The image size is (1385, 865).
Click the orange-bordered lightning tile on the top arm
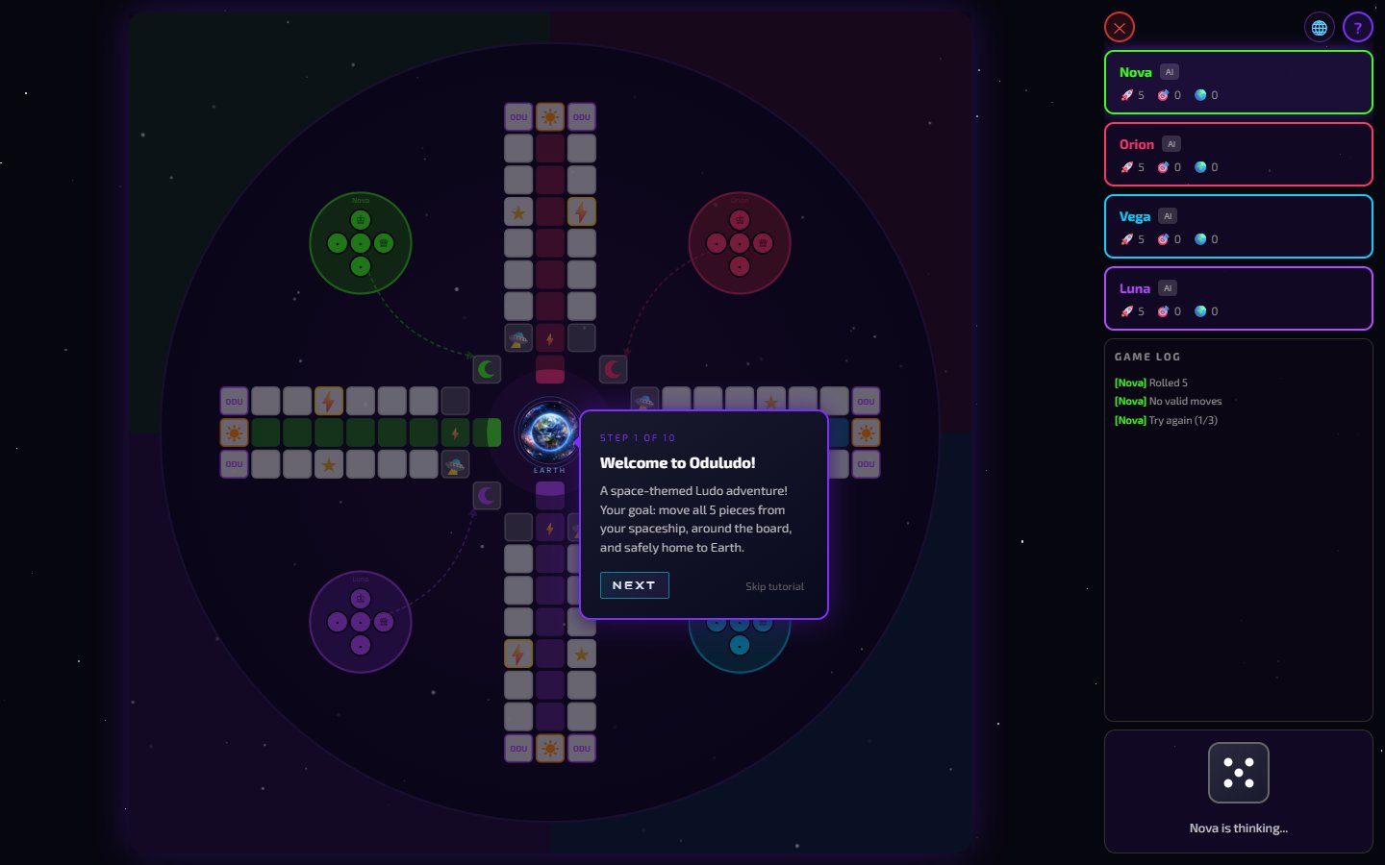tap(582, 211)
